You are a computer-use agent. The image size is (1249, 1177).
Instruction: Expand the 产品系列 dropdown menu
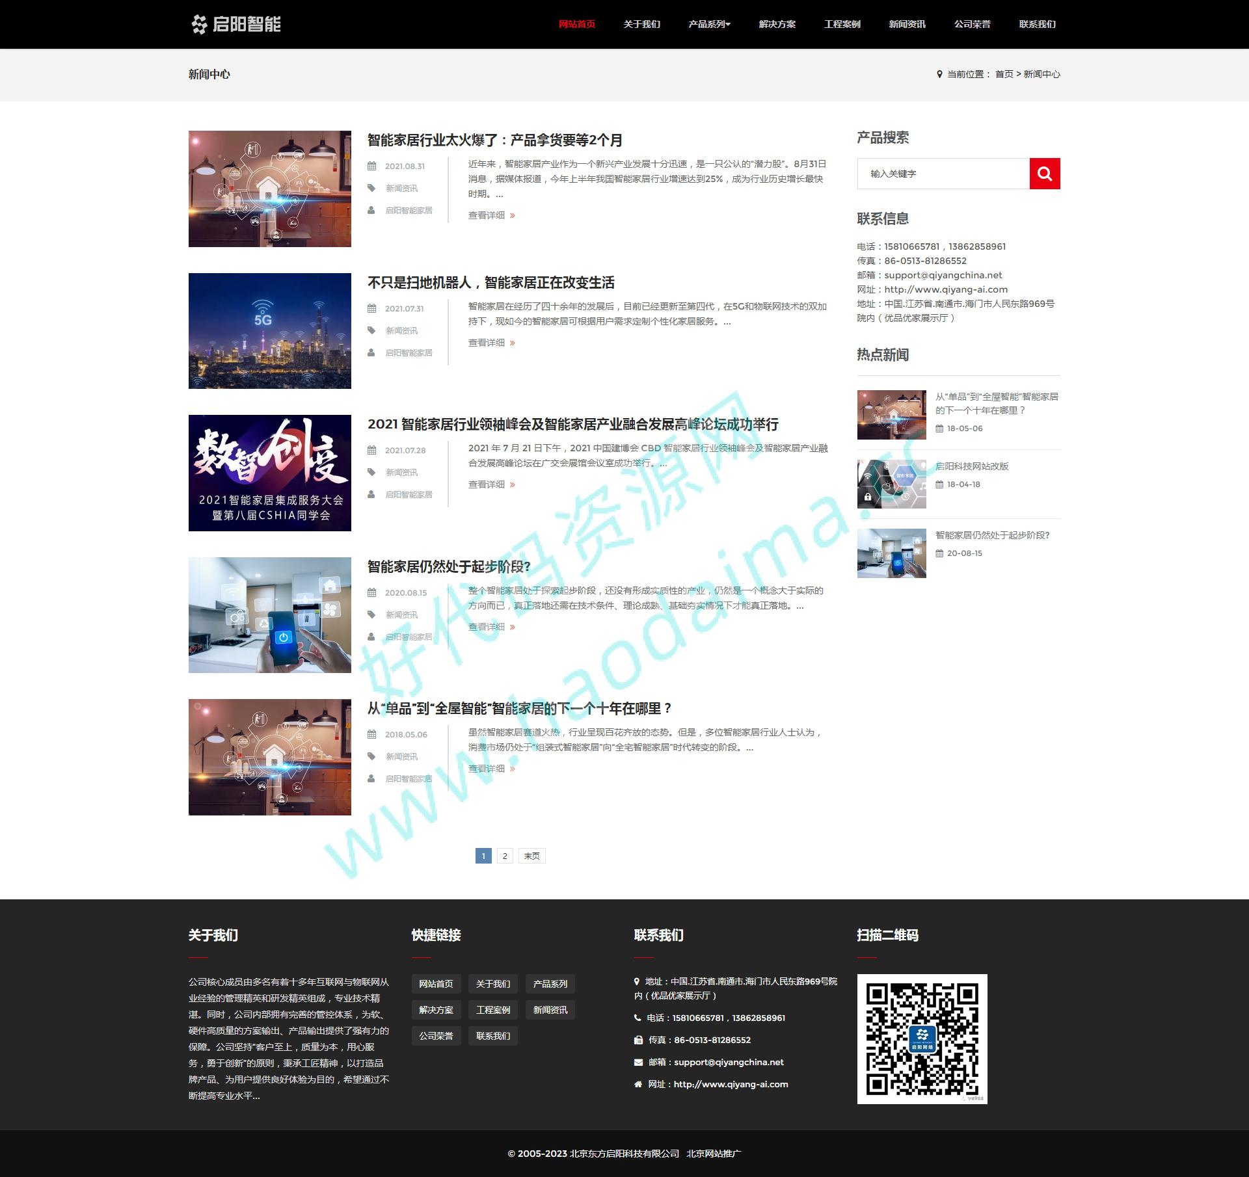coord(709,24)
